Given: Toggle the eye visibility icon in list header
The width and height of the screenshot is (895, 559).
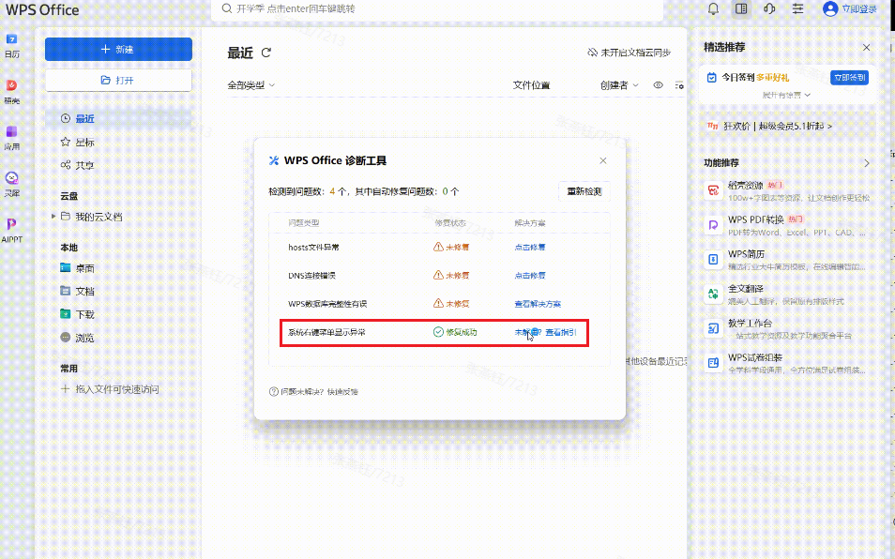Looking at the screenshot, I should coord(659,85).
